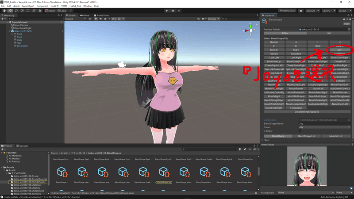The width and height of the screenshot is (354, 199).
Task: Open the Preset dropdown set to Joy
Action: pos(324,127)
